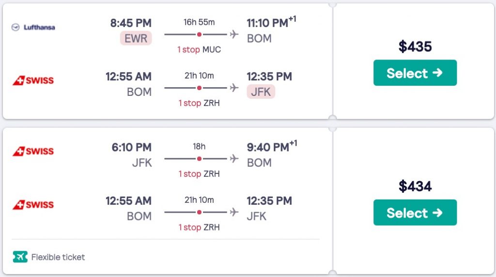Click the $434 price
The width and height of the screenshot is (496, 277).
pos(415,186)
